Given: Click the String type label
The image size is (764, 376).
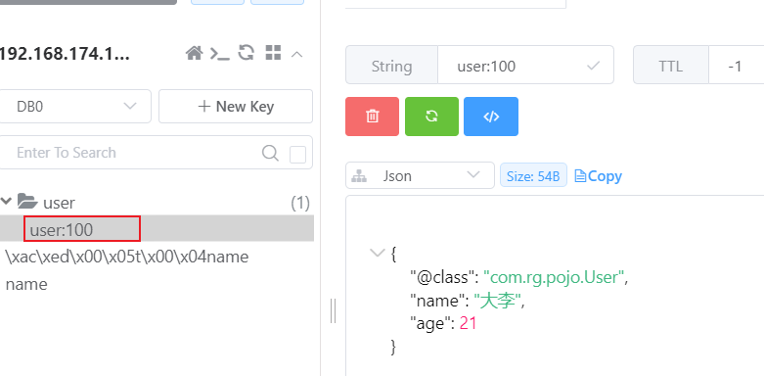Looking at the screenshot, I should [391, 66].
